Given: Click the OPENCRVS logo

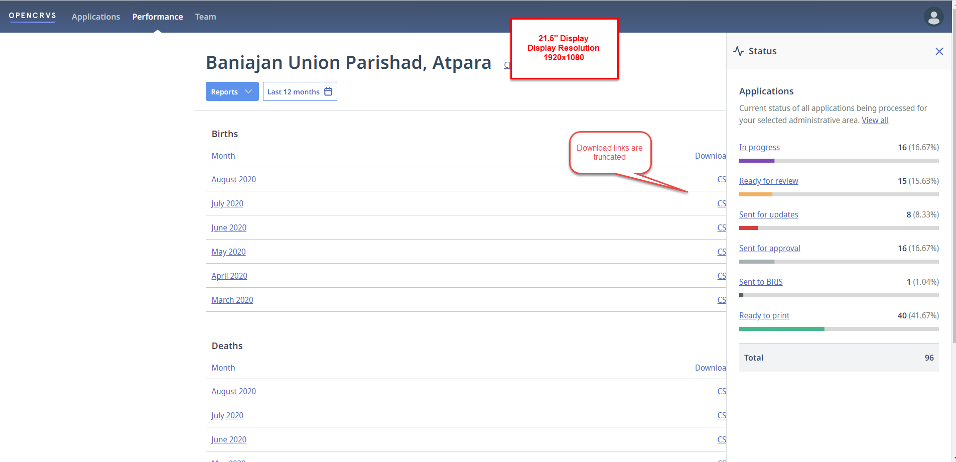Looking at the screenshot, I should (x=32, y=16).
